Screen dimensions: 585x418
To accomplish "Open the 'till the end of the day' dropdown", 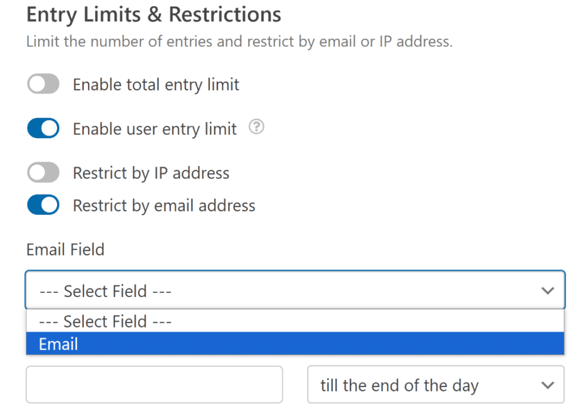I will (436, 384).
